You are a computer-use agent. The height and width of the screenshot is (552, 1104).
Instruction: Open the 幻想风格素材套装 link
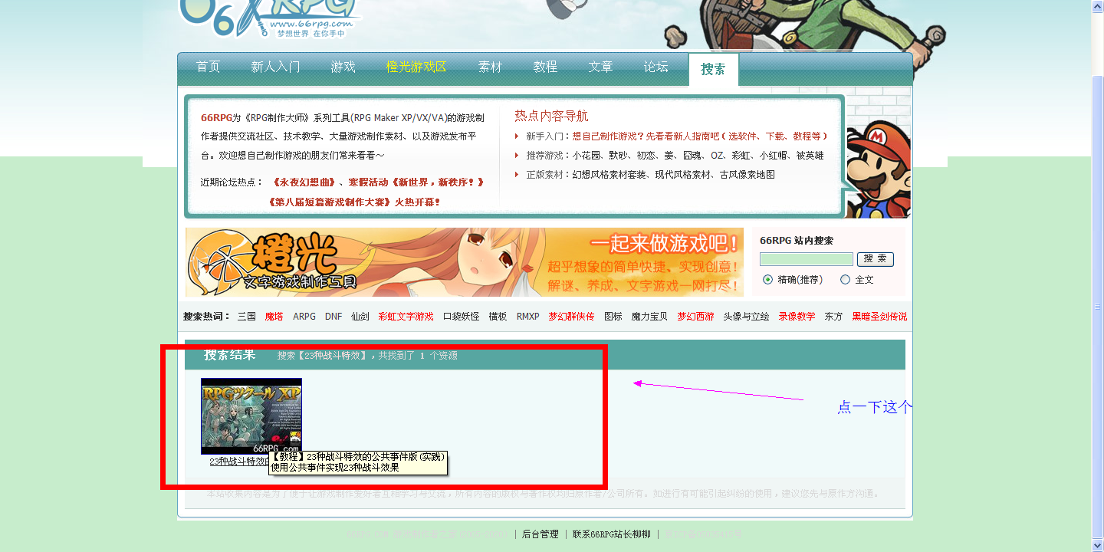pyautogui.click(x=609, y=174)
